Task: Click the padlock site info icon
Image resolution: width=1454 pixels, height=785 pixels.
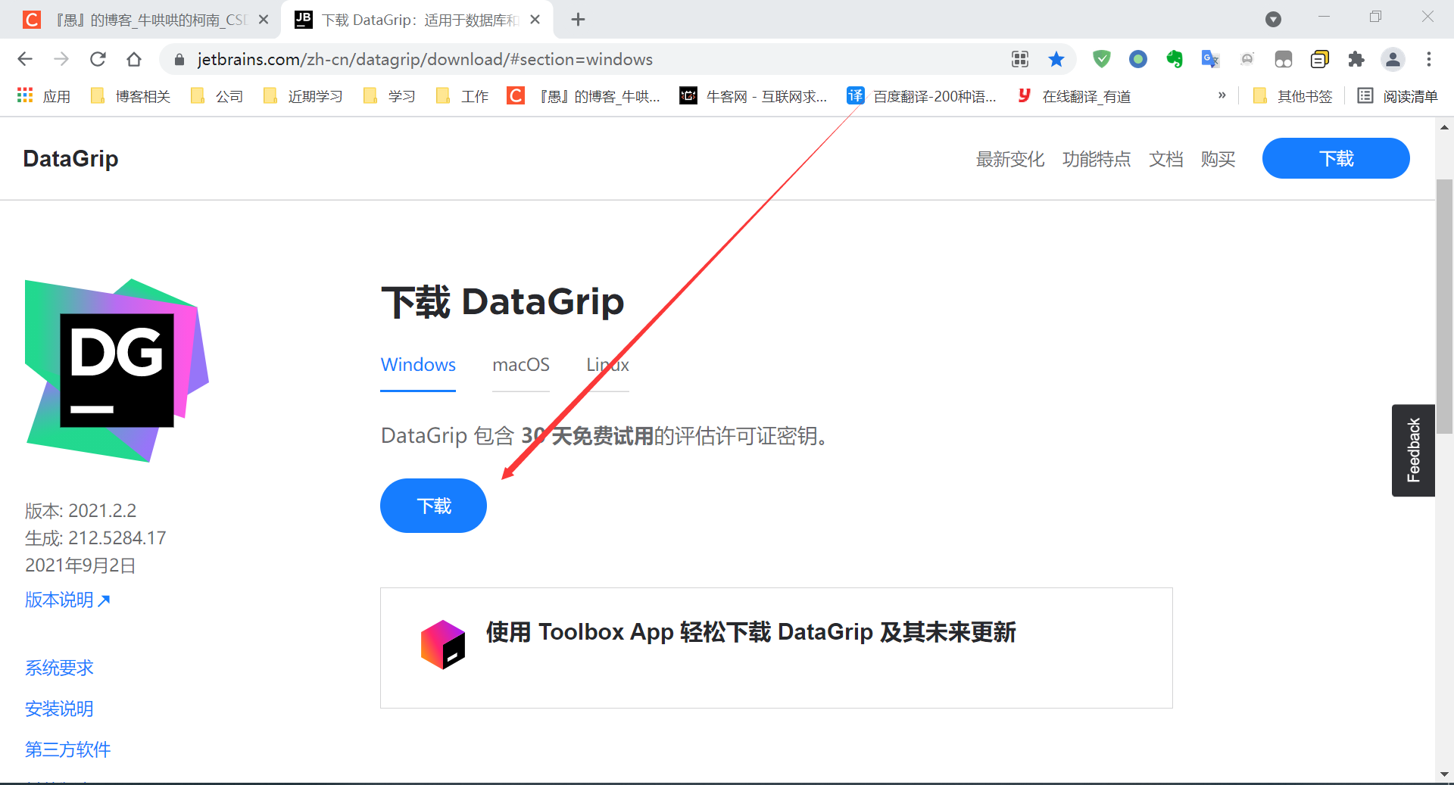Action: [x=179, y=60]
